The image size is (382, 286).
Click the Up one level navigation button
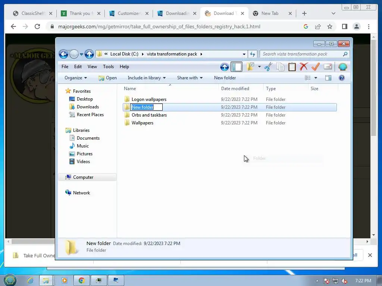coord(89,54)
